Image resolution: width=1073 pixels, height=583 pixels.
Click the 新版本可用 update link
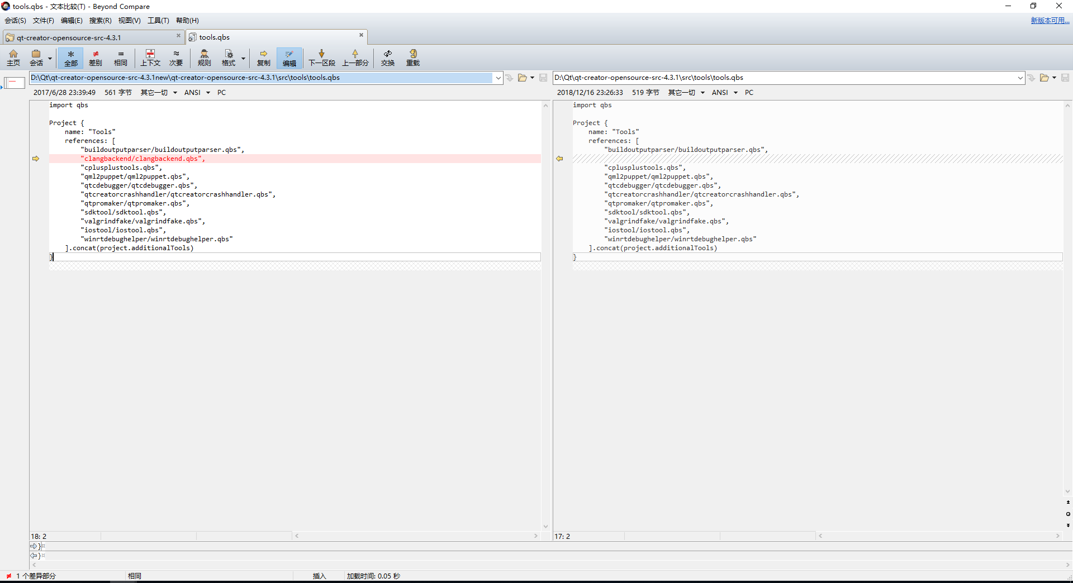pyautogui.click(x=1049, y=20)
